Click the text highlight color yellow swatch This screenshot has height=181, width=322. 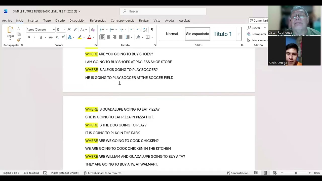[80, 37]
